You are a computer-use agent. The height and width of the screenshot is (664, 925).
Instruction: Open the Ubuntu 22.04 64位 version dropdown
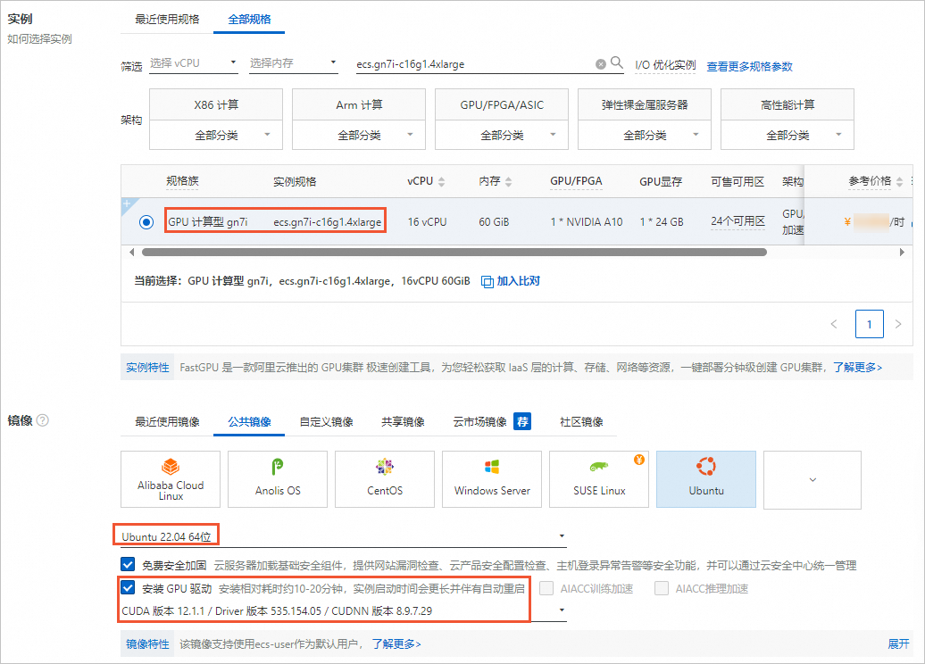pyautogui.click(x=344, y=536)
